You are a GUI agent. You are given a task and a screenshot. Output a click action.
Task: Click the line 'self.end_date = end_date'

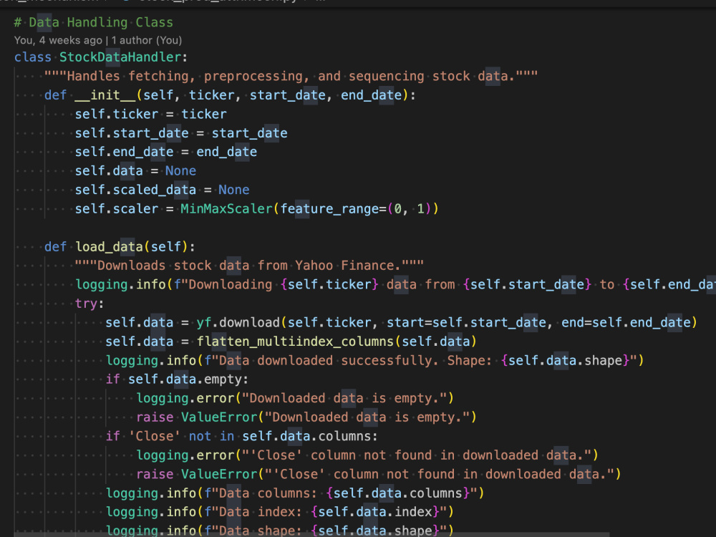coord(166,152)
